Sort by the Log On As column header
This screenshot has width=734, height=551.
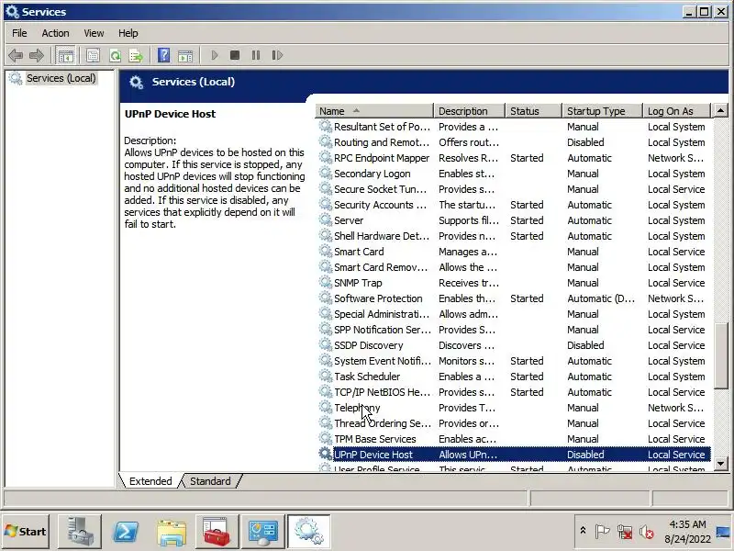pyautogui.click(x=677, y=111)
